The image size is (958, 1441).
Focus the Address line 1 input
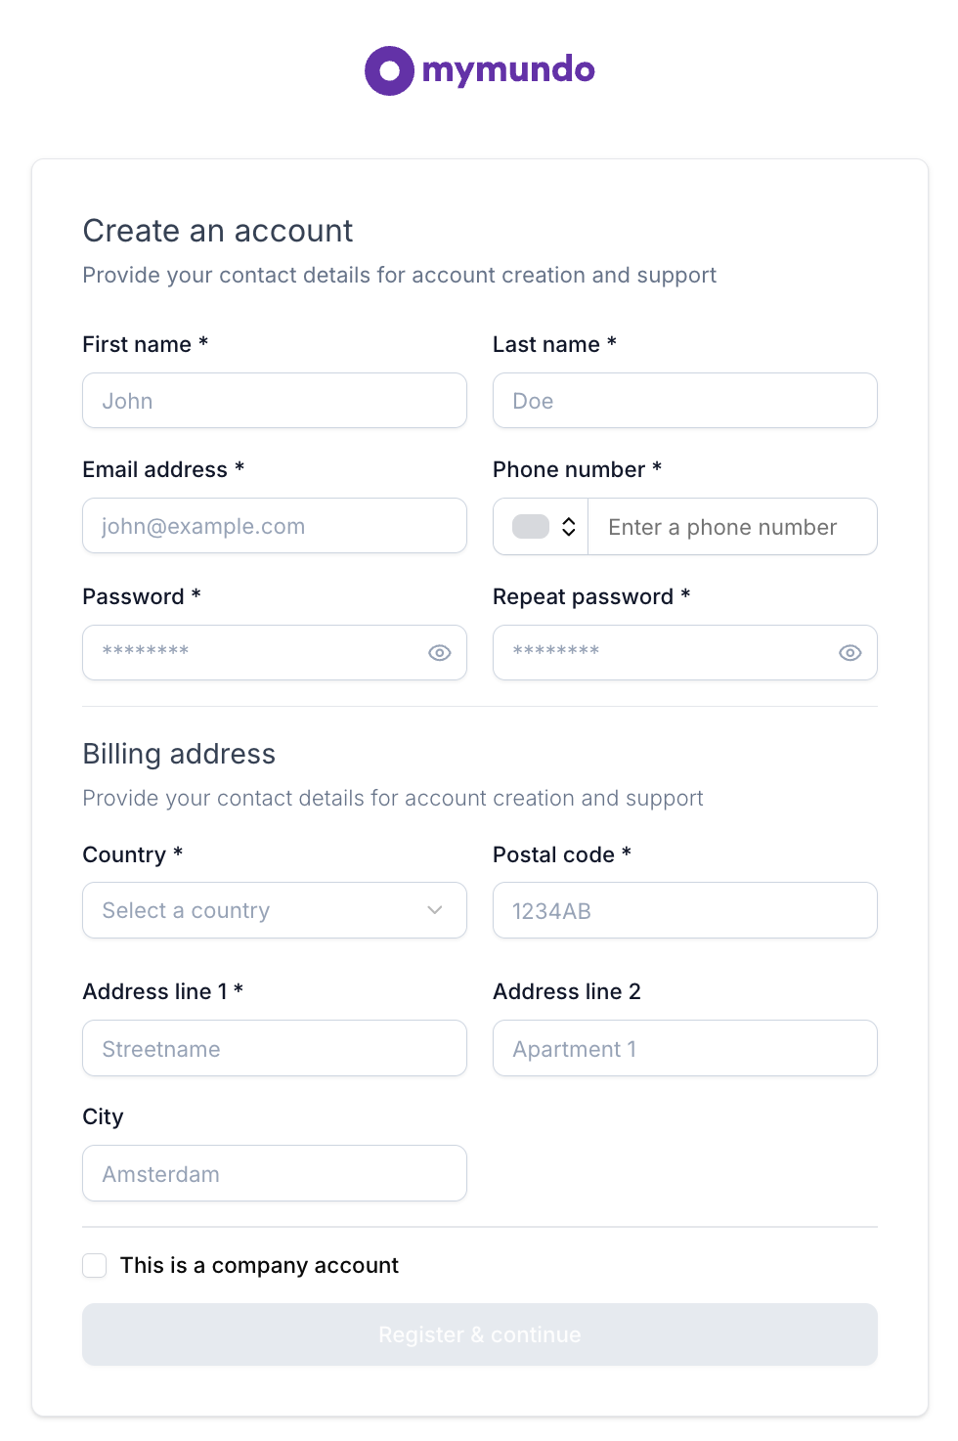point(274,1049)
